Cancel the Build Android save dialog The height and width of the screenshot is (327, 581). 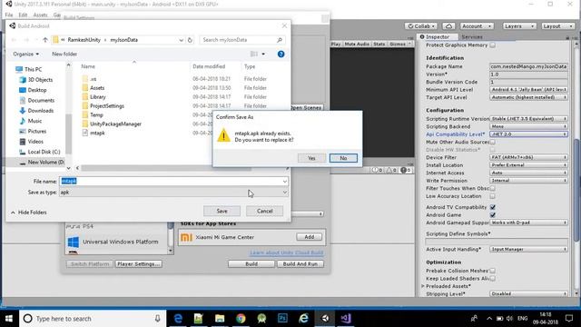pyautogui.click(x=264, y=211)
